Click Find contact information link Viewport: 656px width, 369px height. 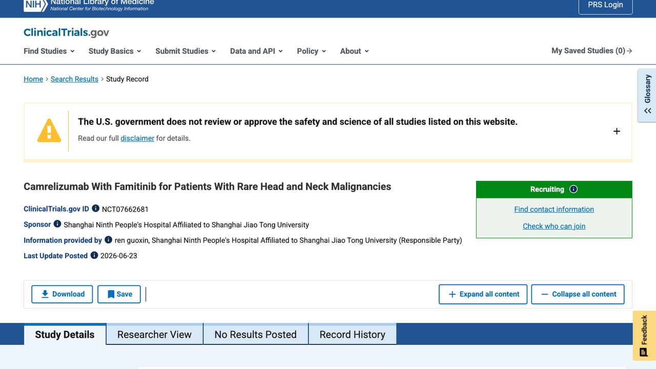(554, 209)
